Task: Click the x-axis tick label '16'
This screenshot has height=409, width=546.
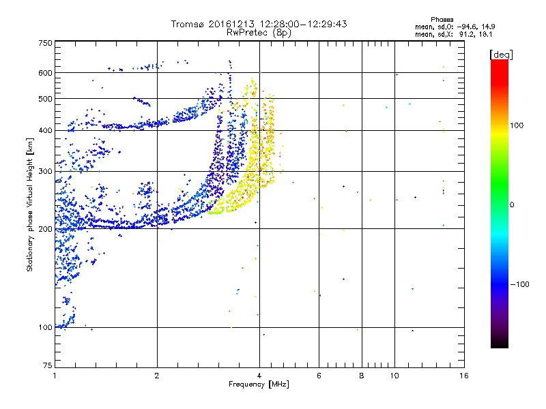Action: [x=464, y=376]
